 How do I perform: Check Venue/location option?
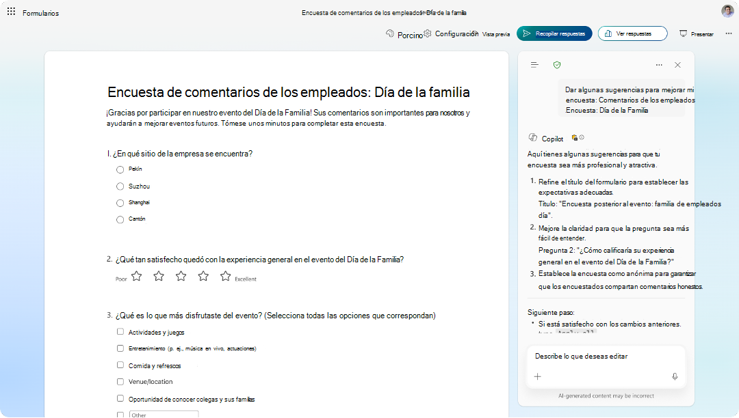click(120, 382)
